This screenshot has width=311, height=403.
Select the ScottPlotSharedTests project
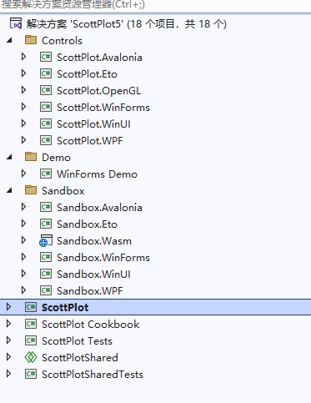[93, 375]
